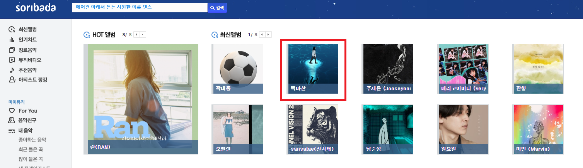Screen dimensions: 583x168
Task: Click the 검색 search button
Action: tap(217, 8)
